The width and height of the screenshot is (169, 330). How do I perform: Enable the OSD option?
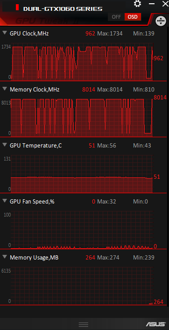coord(133,17)
